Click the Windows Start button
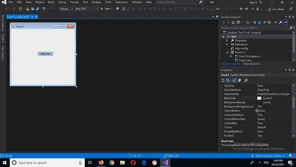The height and width of the screenshot is (167, 296). [x=5, y=163]
